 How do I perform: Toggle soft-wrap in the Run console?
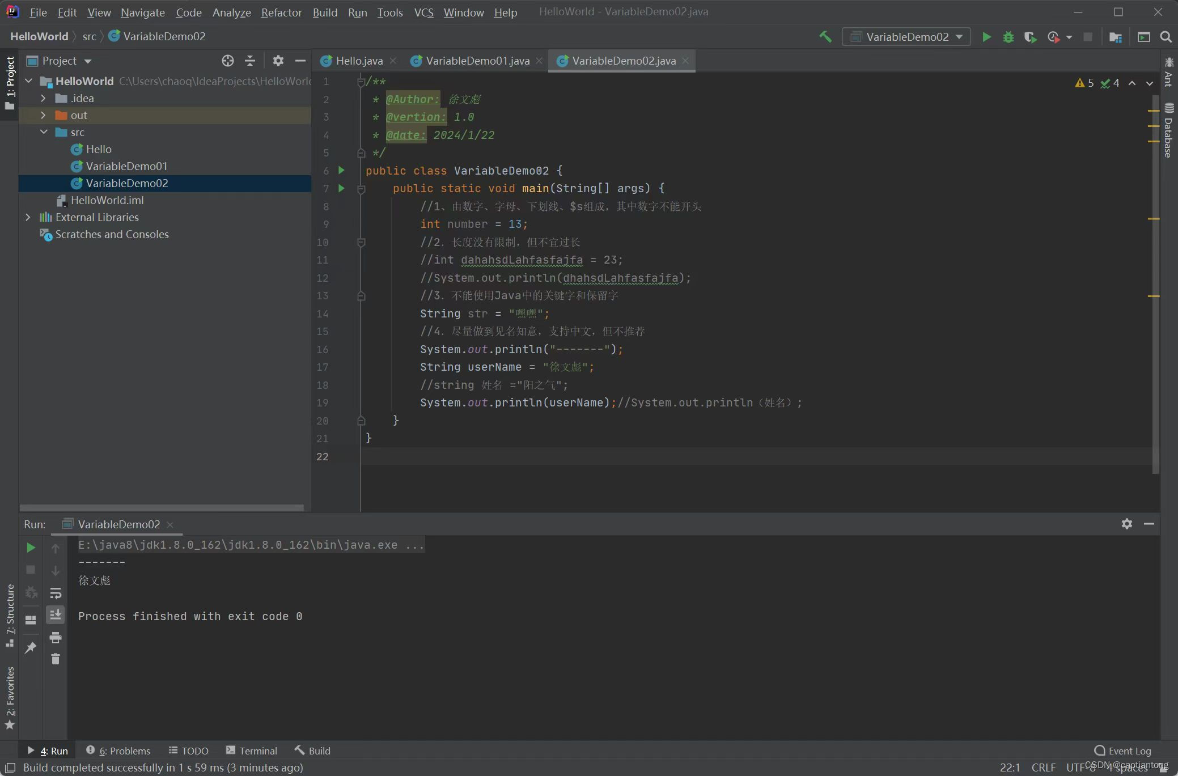click(55, 593)
